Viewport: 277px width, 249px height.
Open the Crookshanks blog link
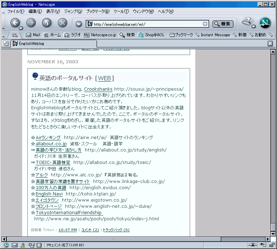(x=98, y=89)
